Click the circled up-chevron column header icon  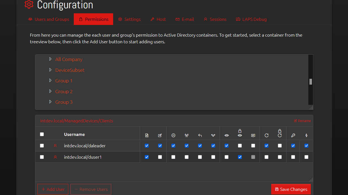(173, 135)
